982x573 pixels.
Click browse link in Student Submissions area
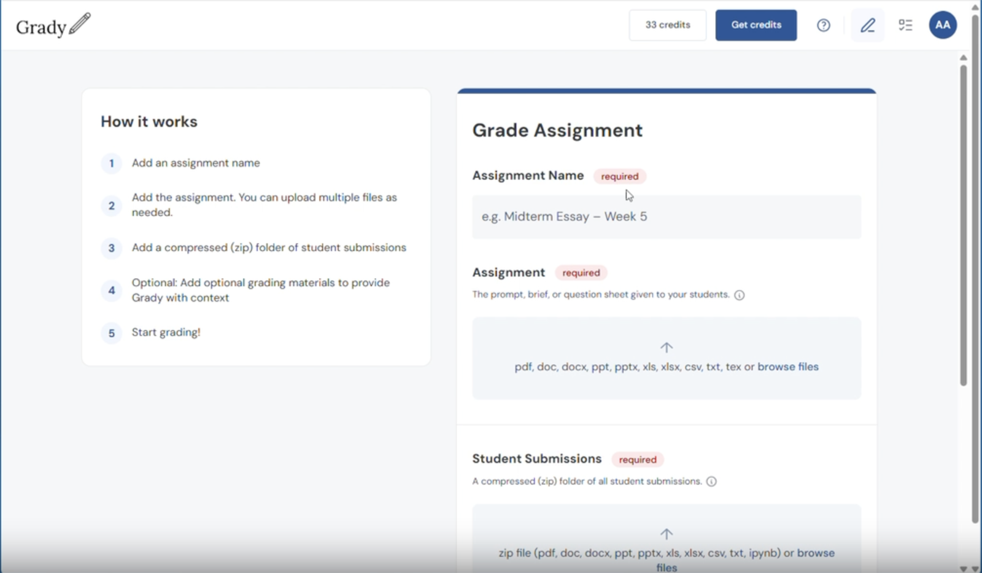click(x=815, y=553)
